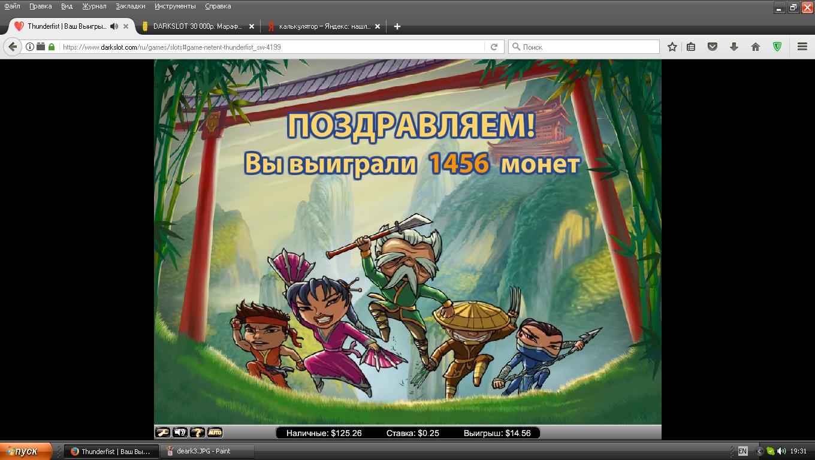
Task: Open the Файл menu
Action: [x=12, y=6]
